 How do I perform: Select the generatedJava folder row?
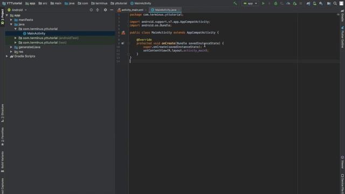click(x=60, y=47)
